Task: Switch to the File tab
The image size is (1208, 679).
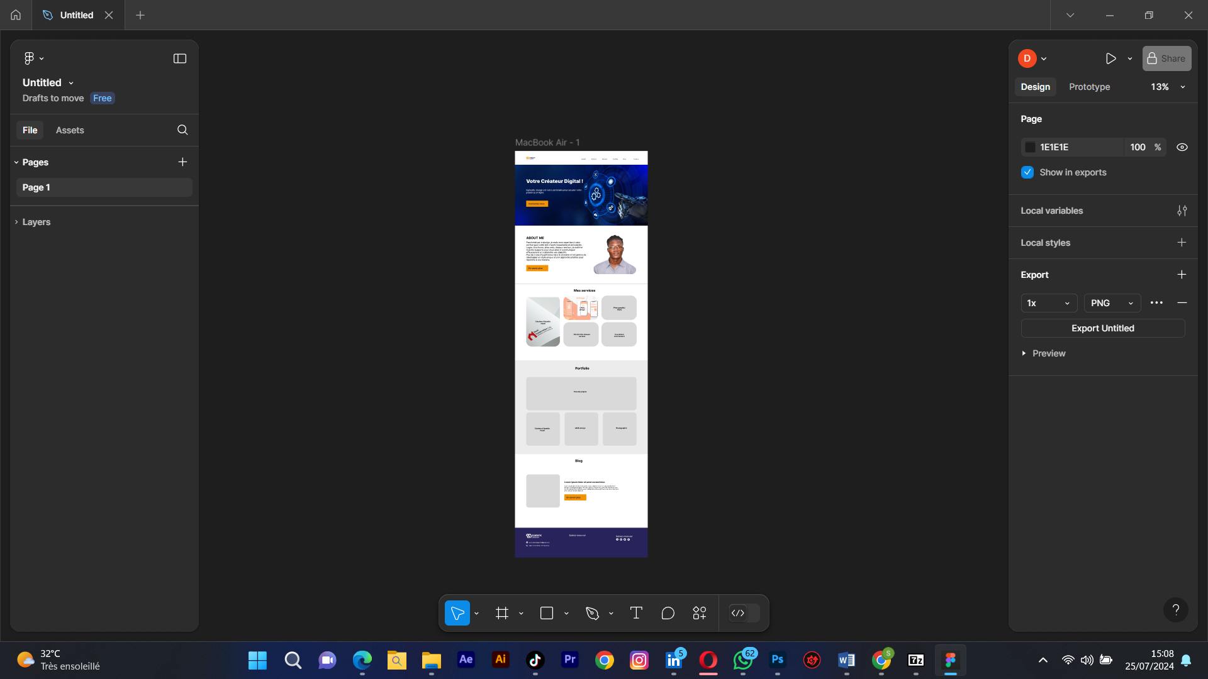Action: (x=30, y=130)
